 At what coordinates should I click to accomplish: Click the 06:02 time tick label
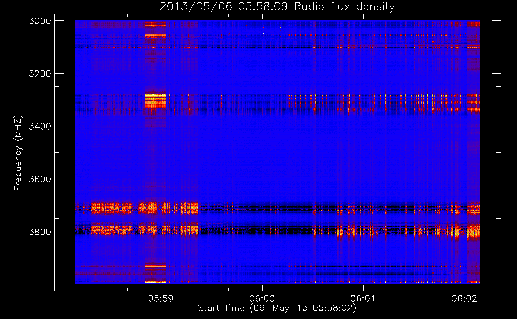click(464, 299)
